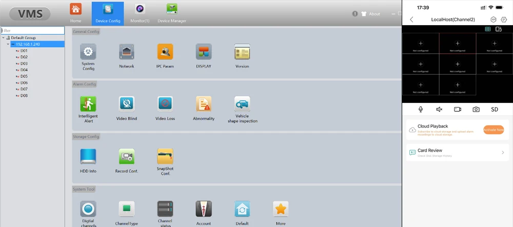Tap the hexagon IOT icon in phone header
The width and height of the screenshot is (513, 227).
pos(494,19)
